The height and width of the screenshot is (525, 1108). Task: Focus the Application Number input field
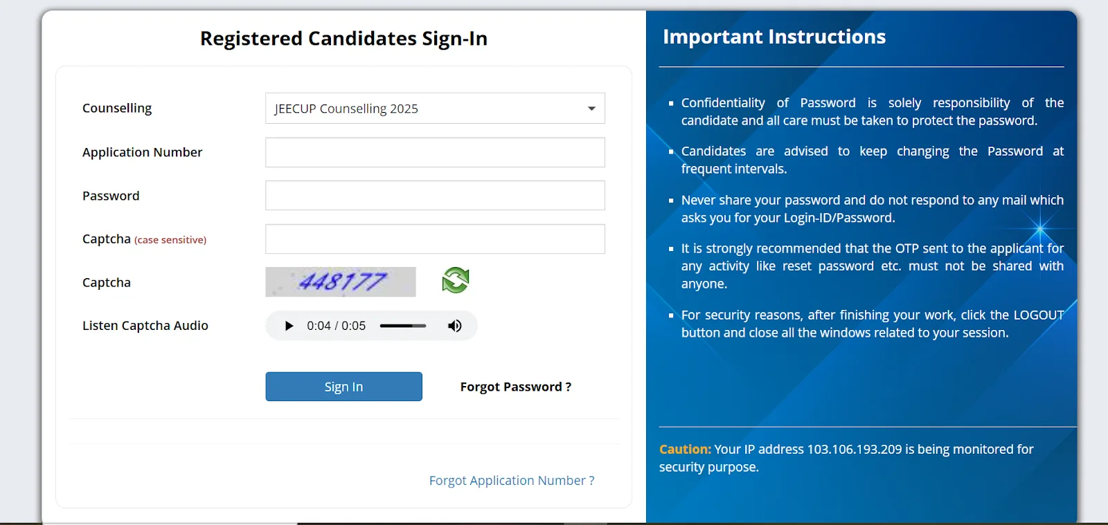tap(434, 152)
